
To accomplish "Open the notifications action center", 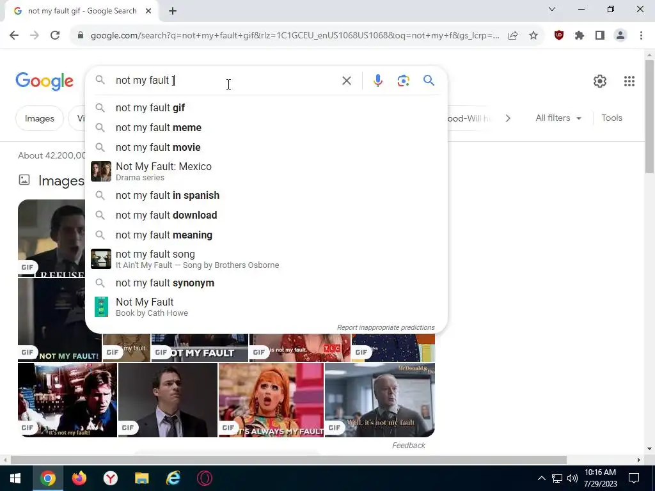I will pyautogui.click(x=634, y=478).
